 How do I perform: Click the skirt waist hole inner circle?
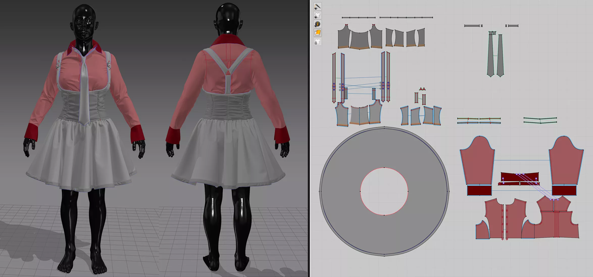(384, 191)
